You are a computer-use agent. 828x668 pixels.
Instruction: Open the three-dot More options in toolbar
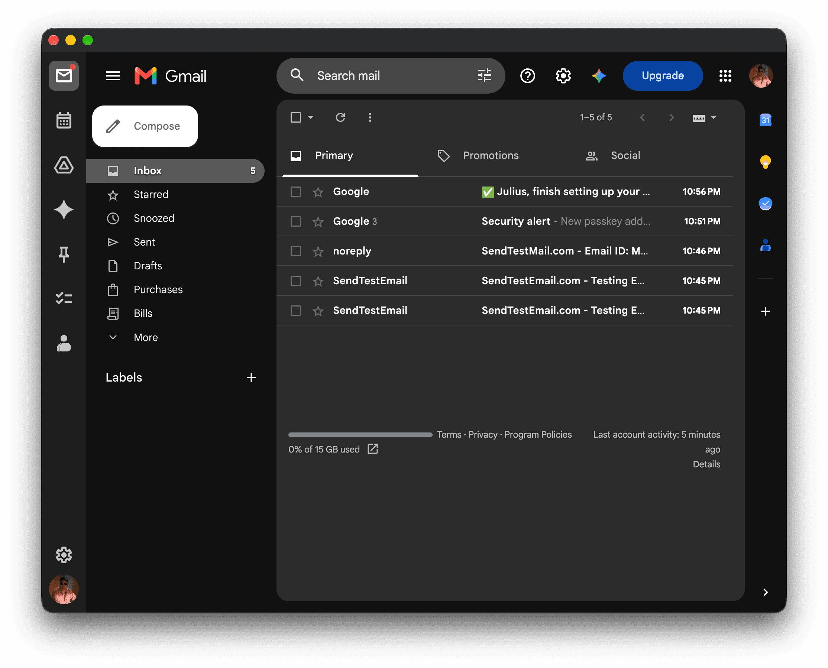(370, 117)
